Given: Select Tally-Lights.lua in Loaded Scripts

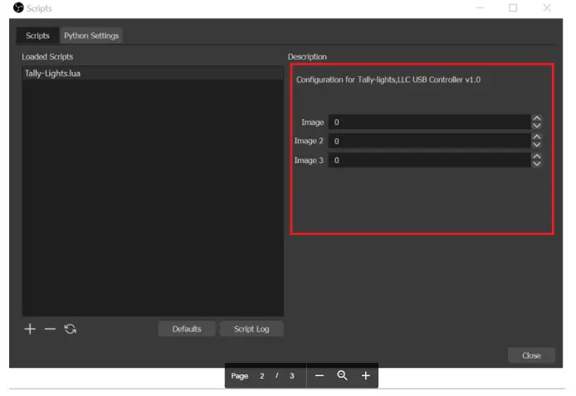Looking at the screenshot, I should [153, 74].
